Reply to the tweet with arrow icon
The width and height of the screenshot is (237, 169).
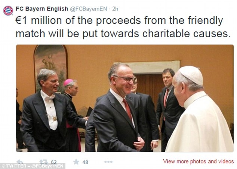(x=20, y=162)
